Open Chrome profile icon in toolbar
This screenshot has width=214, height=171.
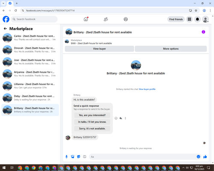point(204,11)
